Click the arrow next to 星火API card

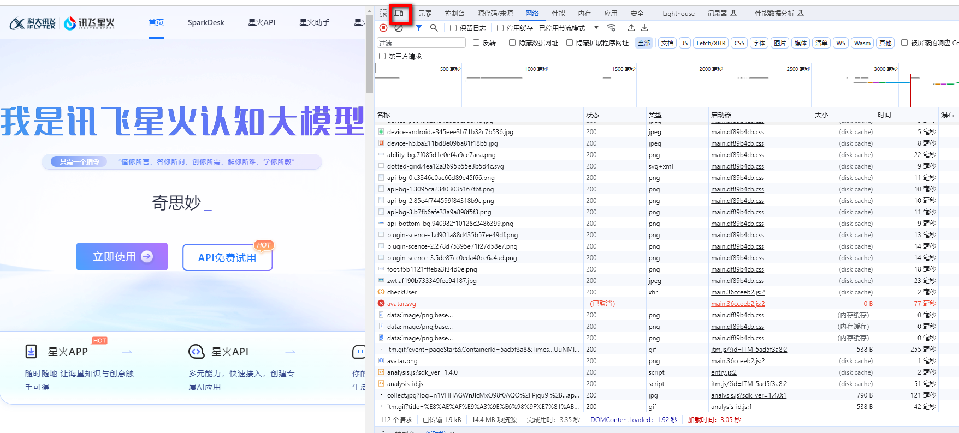pos(291,352)
